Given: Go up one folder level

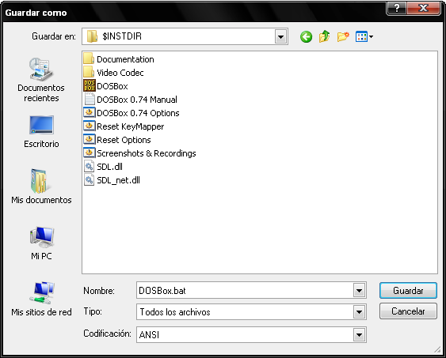Looking at the screenshot, I should click(324, 36).
